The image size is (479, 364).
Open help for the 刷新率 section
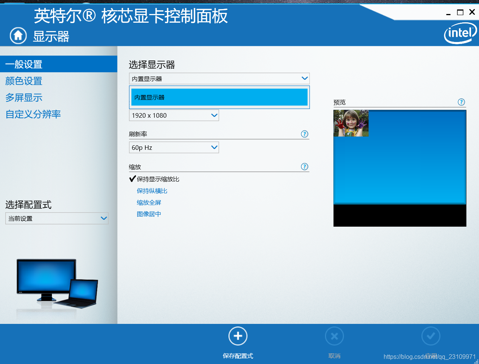(305, 134)
